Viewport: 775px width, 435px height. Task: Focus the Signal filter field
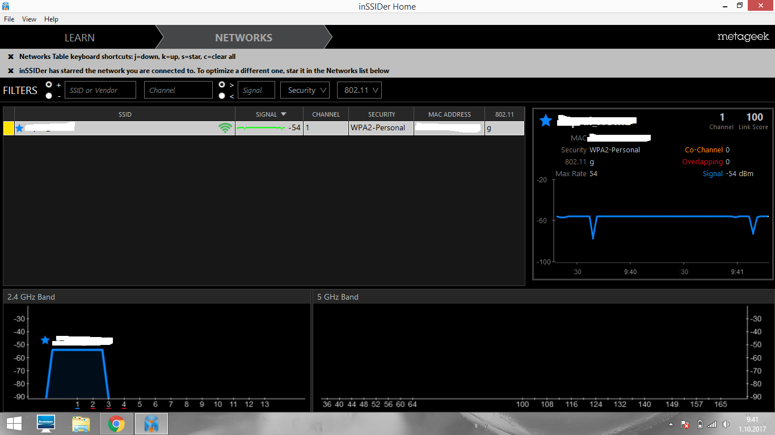(x=256, y=90)
